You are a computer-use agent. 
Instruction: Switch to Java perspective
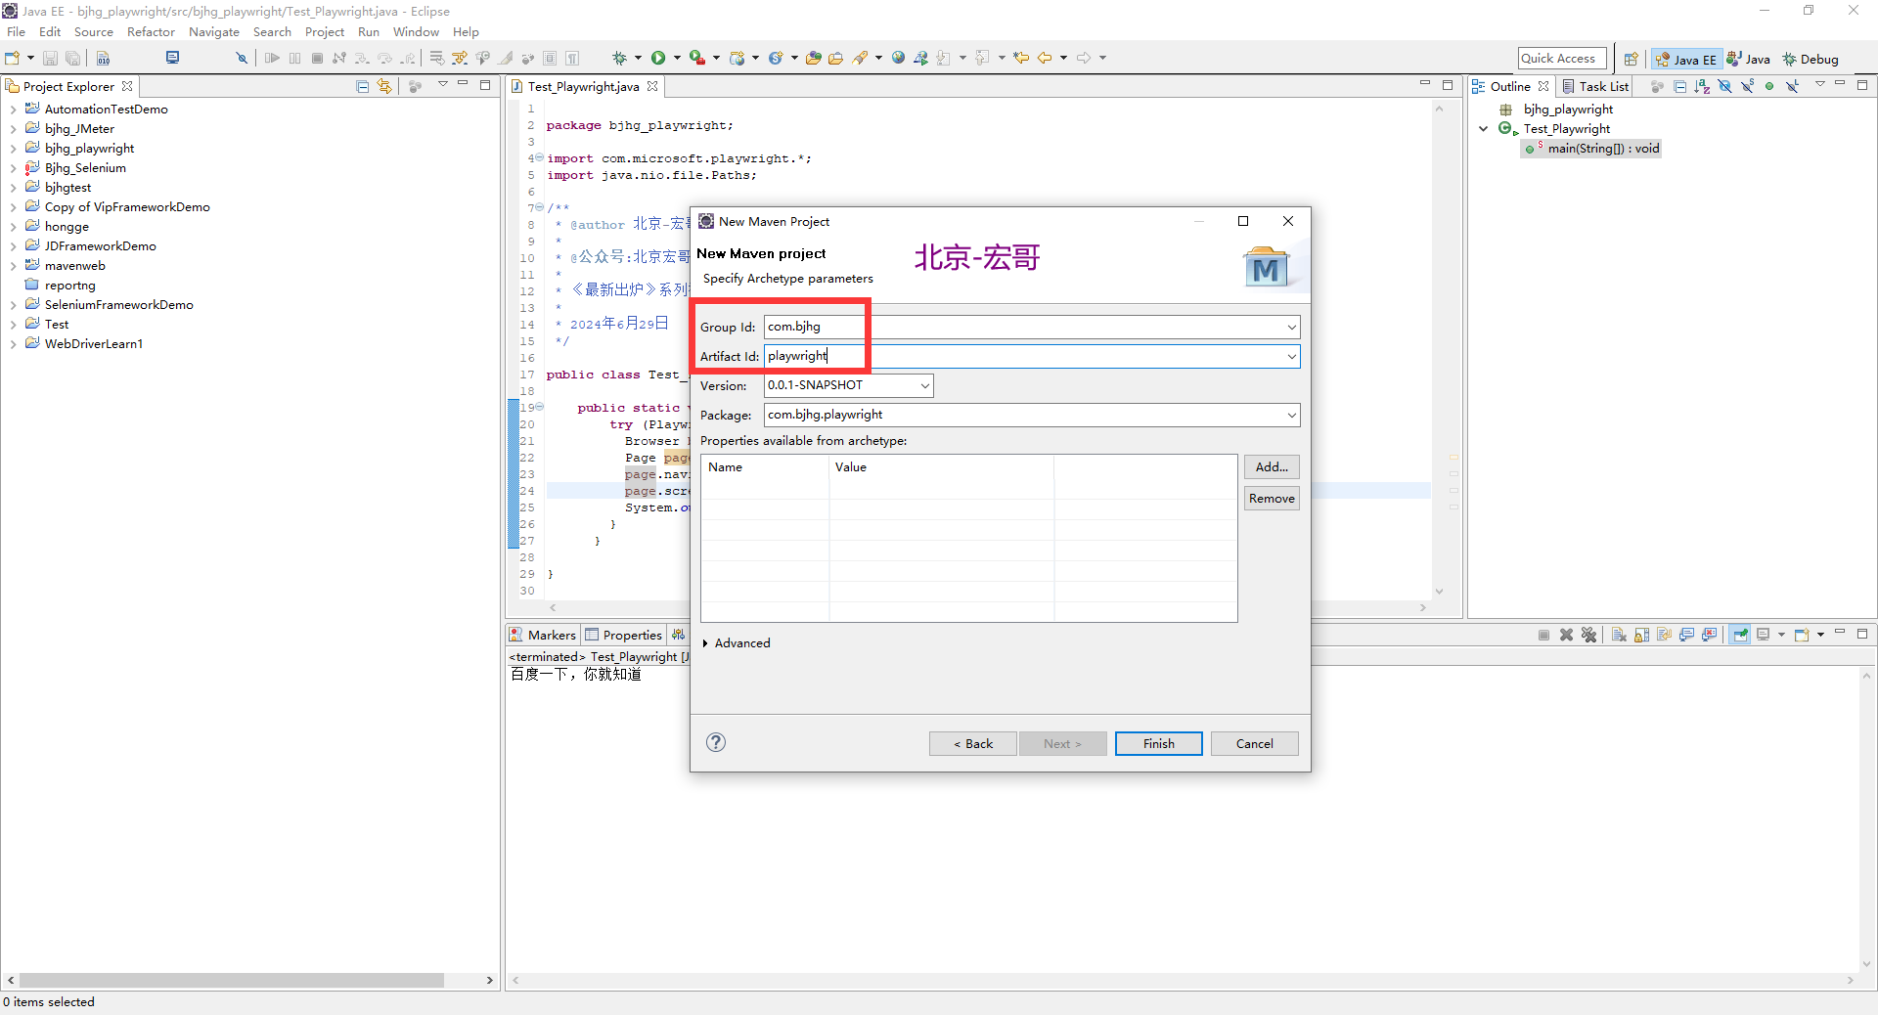tap(1748, 60)
